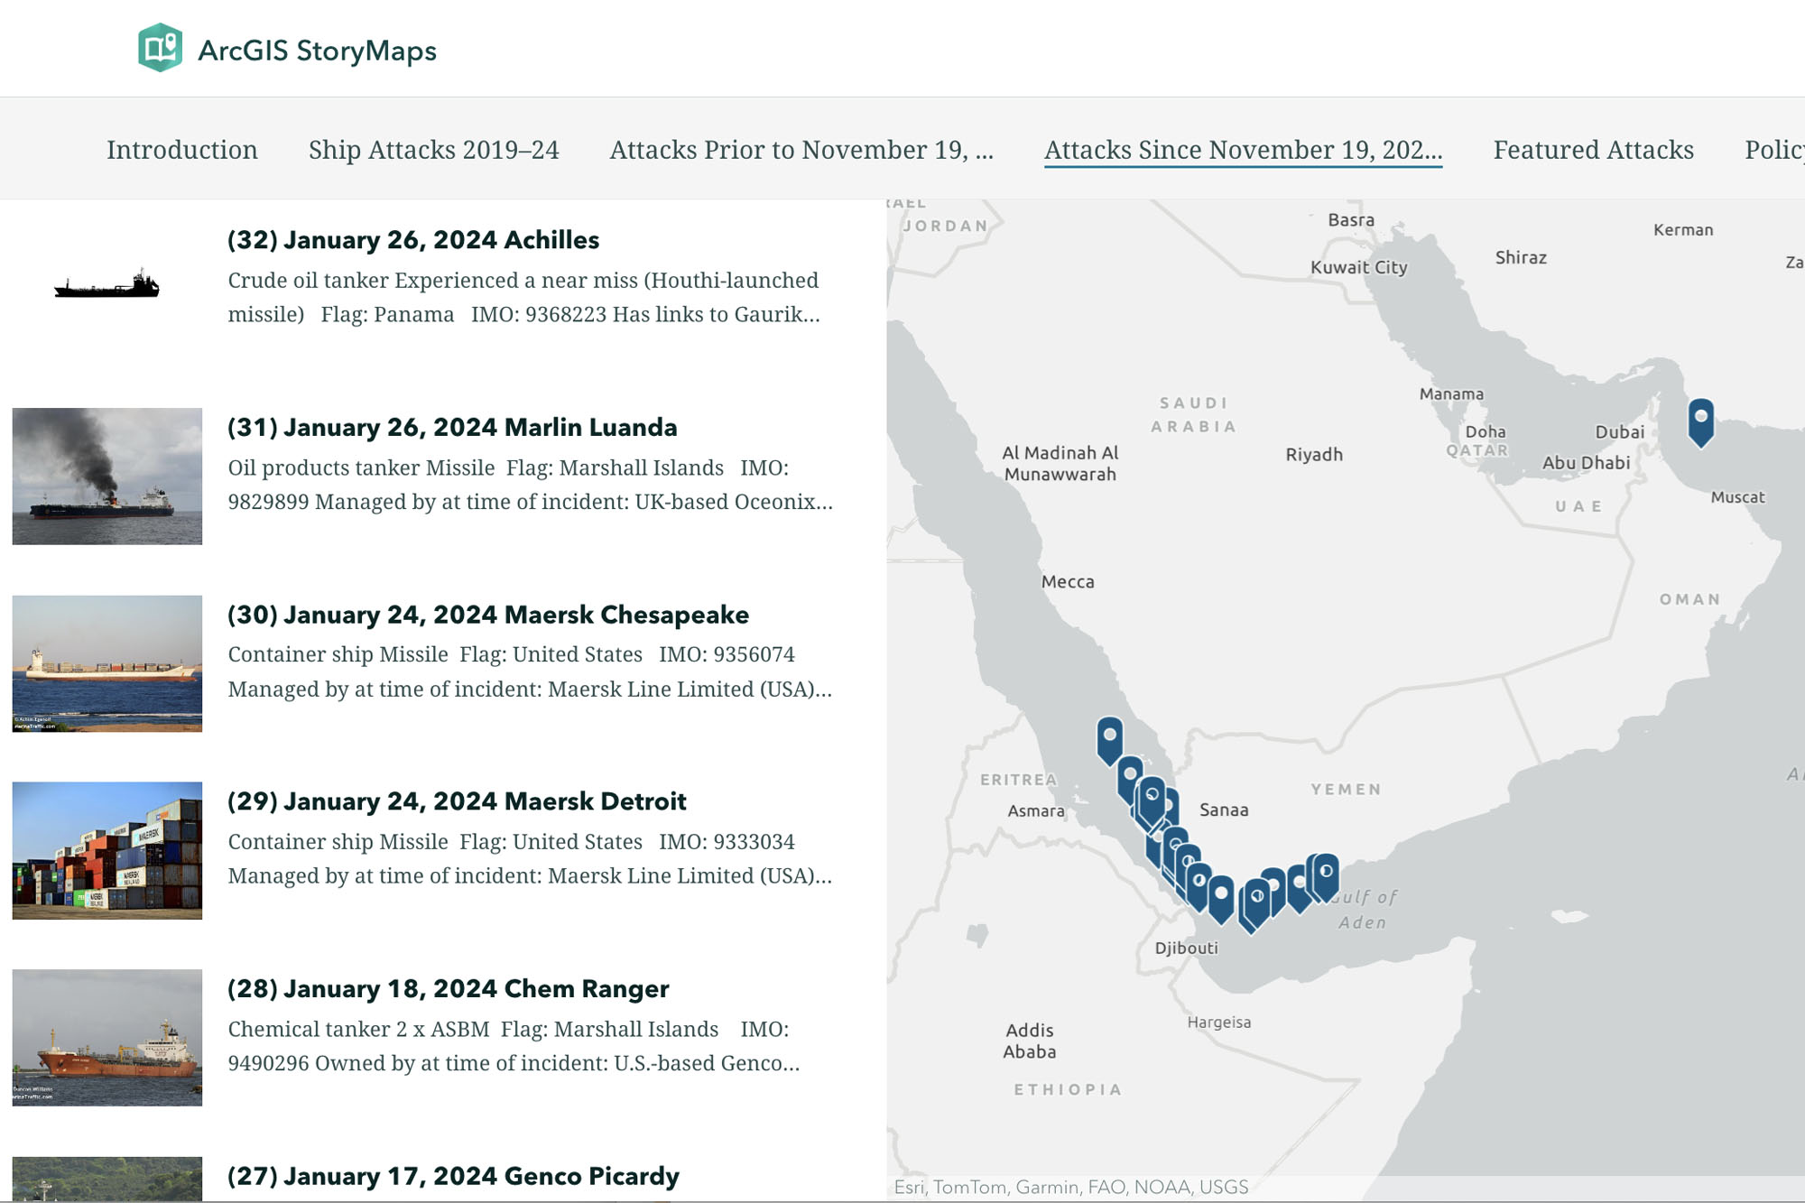The image size is (1805, 1203).
Task: Select the Attacks Prior to November 19 tab
Action: tap(801, 150)
